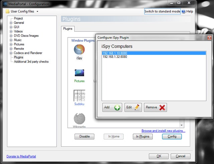Expand the Codecs and Renderer node

coord(11,53)
